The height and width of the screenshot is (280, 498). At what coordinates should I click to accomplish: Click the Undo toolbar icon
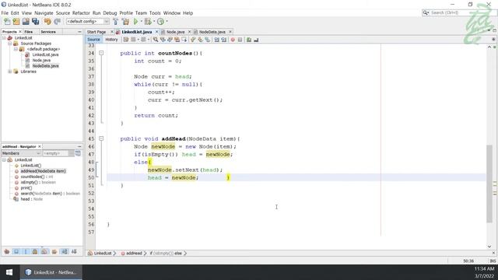pyautogui.click(x=47, y=22)
